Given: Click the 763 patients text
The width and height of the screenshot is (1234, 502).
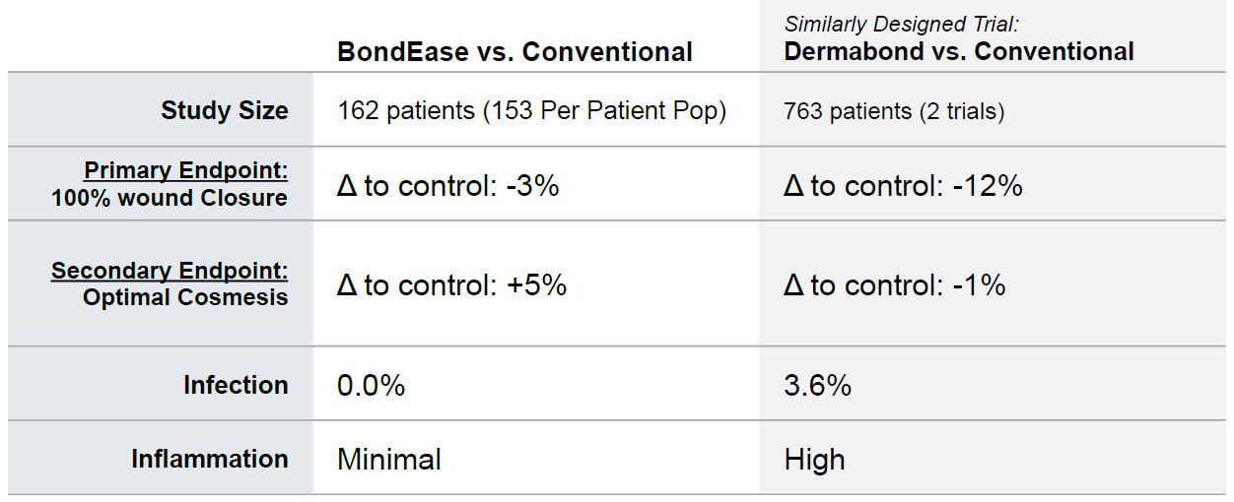Looking at the screenshot, I should pyautogui.click(x=848, y=111).
